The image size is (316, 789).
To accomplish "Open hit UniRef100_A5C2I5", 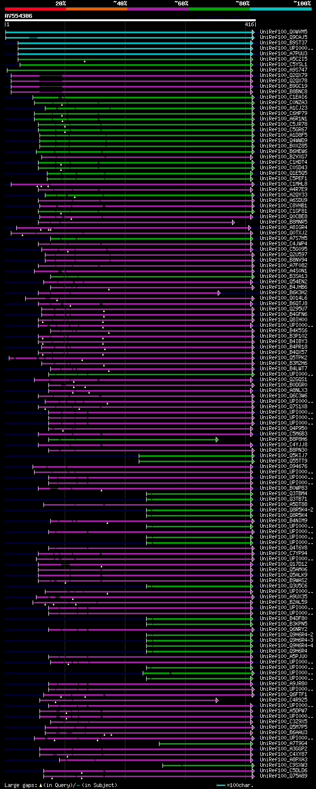I will point(283,59).
